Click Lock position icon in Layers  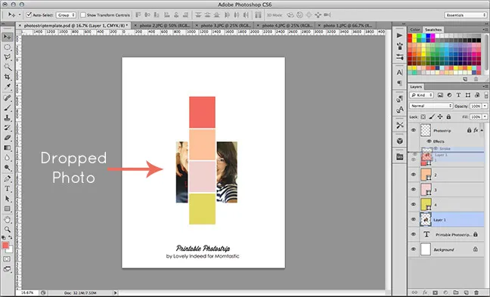point(440,117)
